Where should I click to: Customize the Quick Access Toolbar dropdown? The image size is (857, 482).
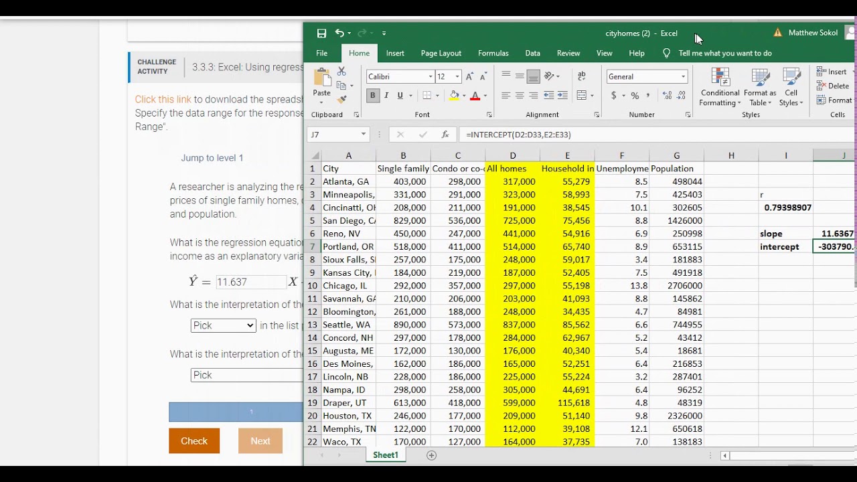(x=384, y=33)
